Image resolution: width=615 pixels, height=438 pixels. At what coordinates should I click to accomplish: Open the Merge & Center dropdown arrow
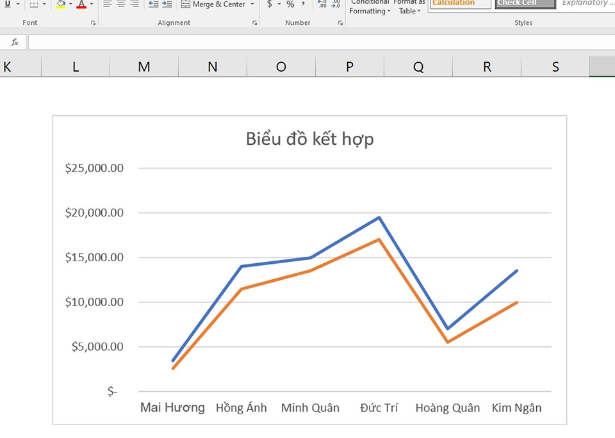coord(252,4)
